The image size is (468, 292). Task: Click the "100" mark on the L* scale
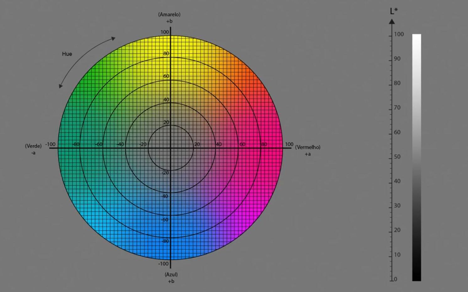click(x=399, y=34)
